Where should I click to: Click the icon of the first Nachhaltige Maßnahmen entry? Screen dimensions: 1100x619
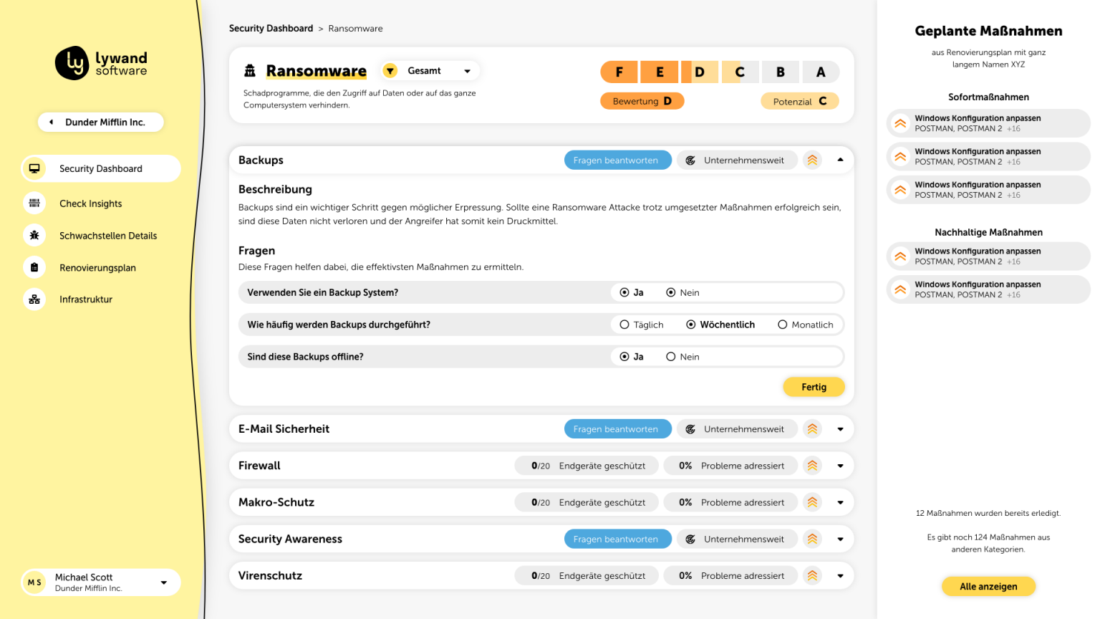coord(900,256)
